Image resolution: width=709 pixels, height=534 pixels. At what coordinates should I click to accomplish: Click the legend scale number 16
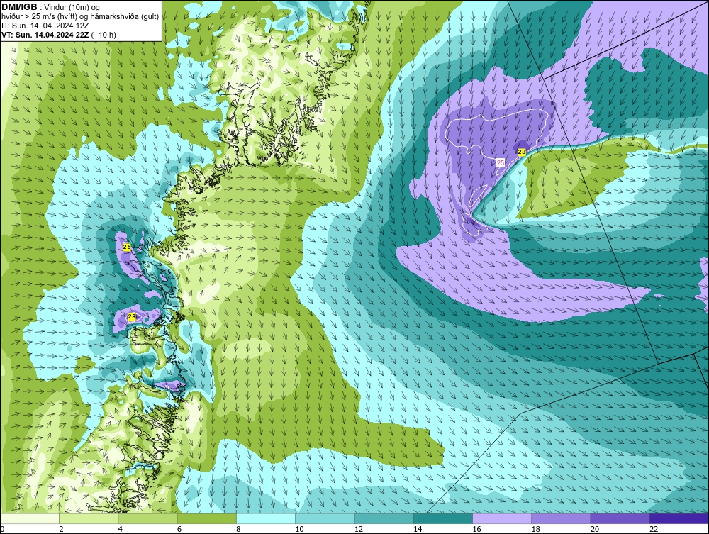[476, 530]
